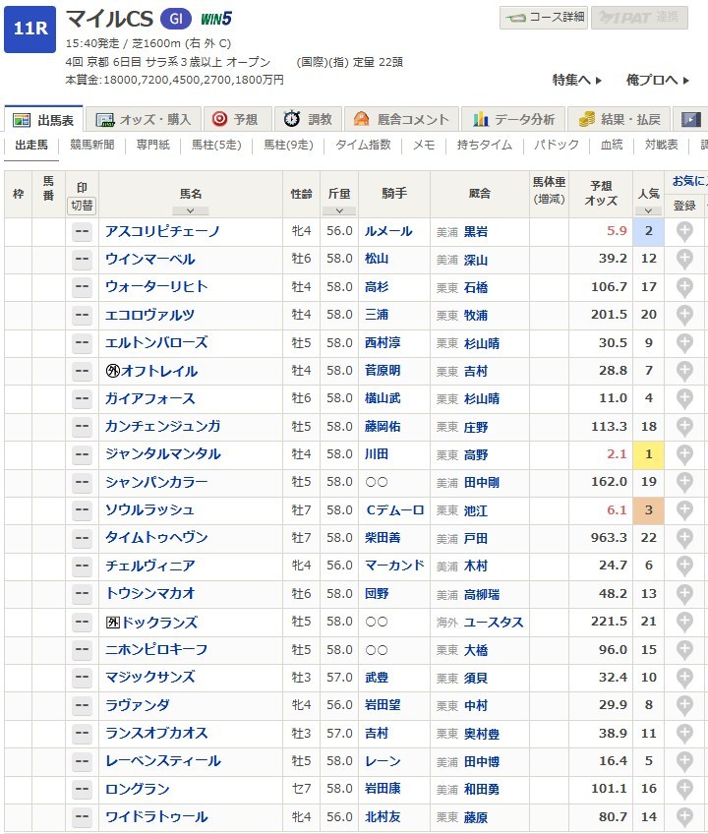Viewport: 708px width, 834px height.
Task: Click the stopwatch icon on 調教 tab
Action: (292, 119)
